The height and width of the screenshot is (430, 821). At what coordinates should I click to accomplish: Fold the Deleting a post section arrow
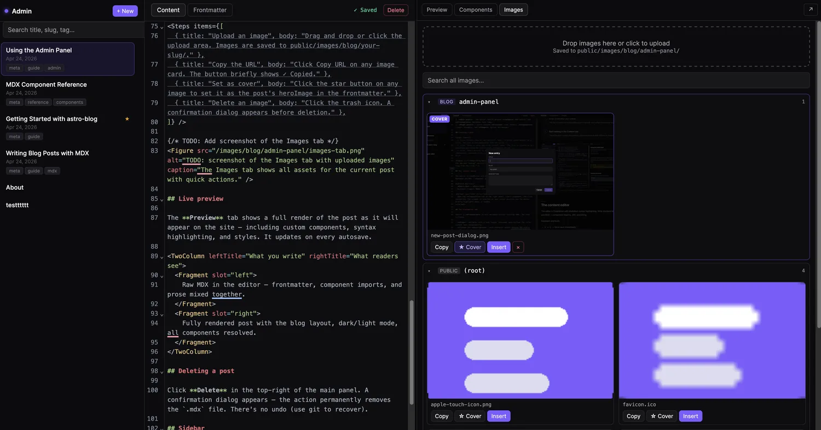(161, 371)
